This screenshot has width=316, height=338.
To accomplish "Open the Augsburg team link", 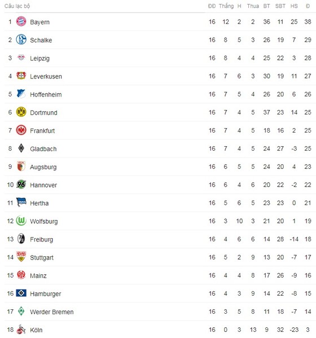I will pos(43,167).
